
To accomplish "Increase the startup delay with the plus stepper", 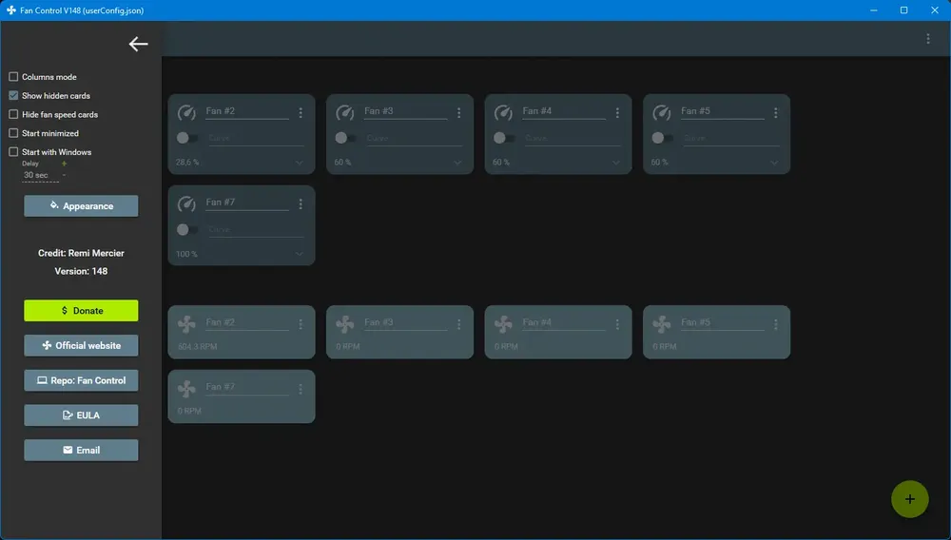I will coord(64,164).
